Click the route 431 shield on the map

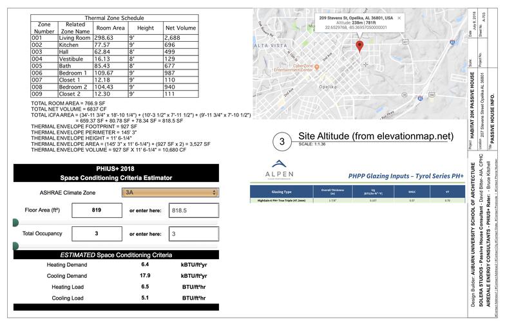click(x=406, y=42)
